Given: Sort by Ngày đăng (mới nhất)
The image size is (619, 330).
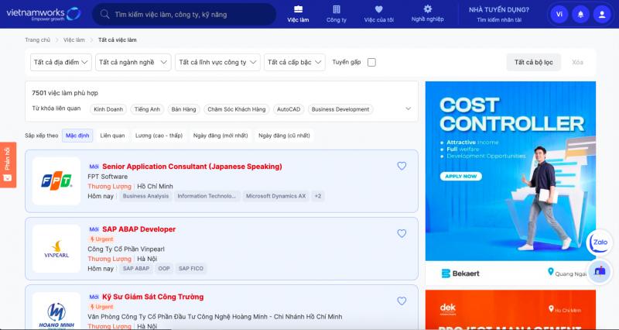Looking at the screenshot, I should pos(221,136).
